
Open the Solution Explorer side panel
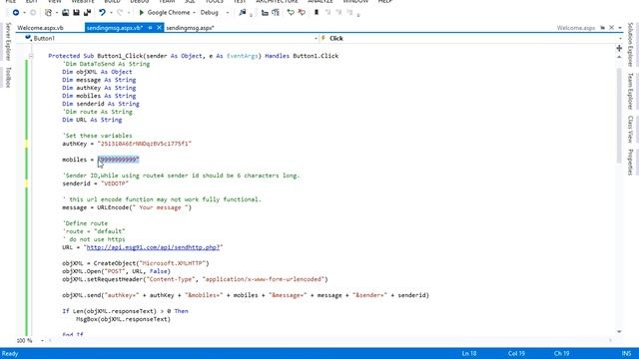click(630, 44)
